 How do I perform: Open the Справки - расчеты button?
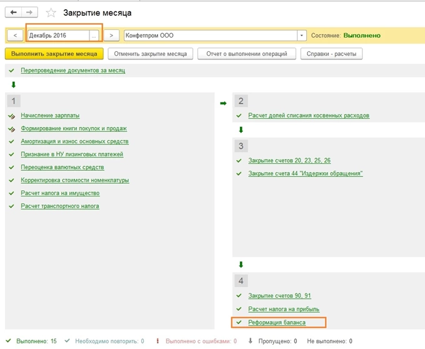coord(331,54)
